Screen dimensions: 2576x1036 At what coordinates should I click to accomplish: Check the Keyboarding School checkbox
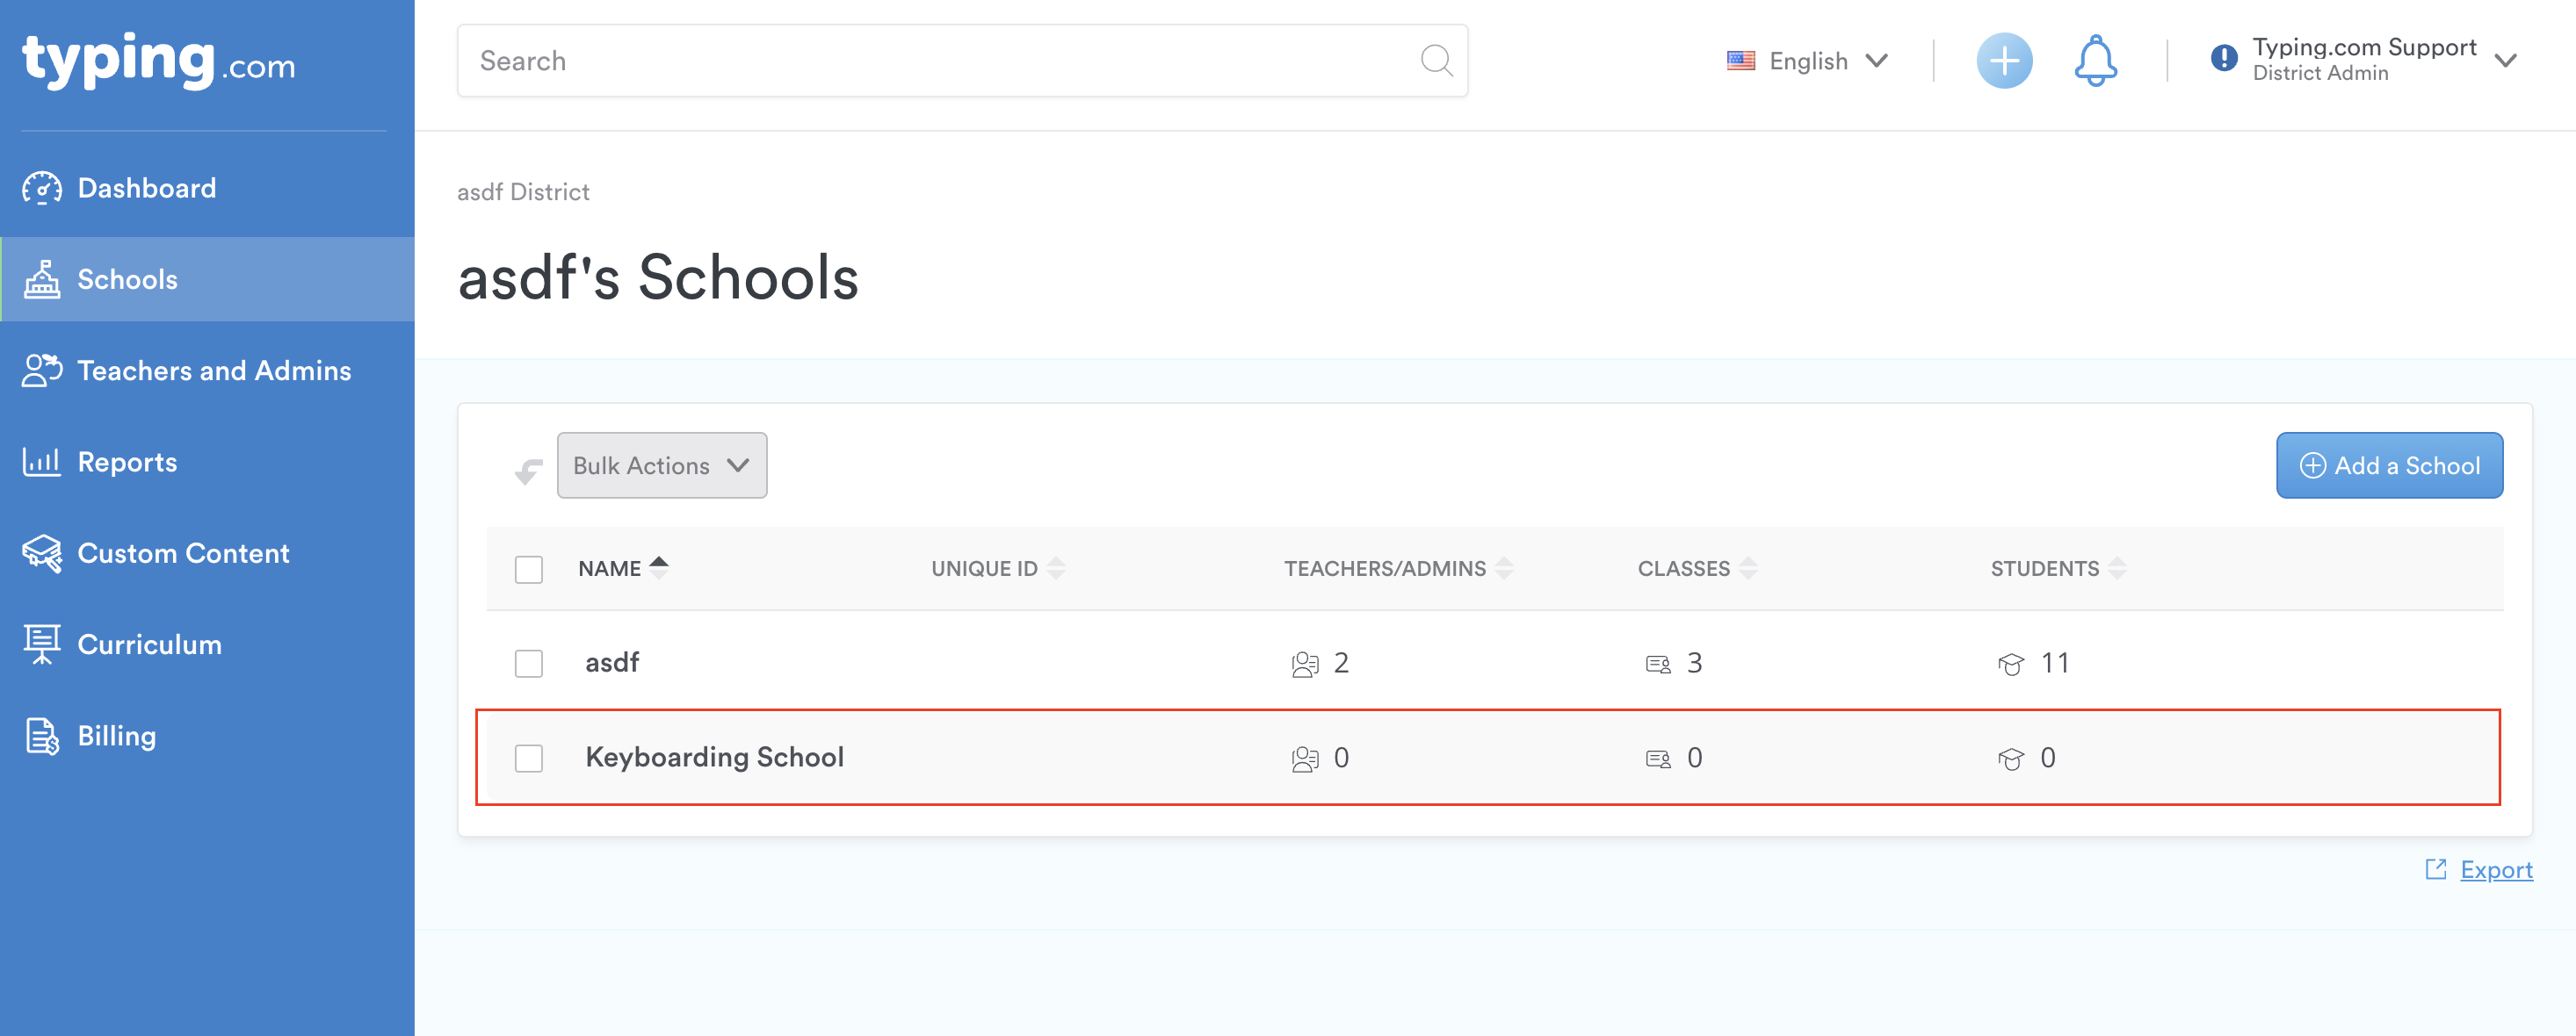point(528,759)
